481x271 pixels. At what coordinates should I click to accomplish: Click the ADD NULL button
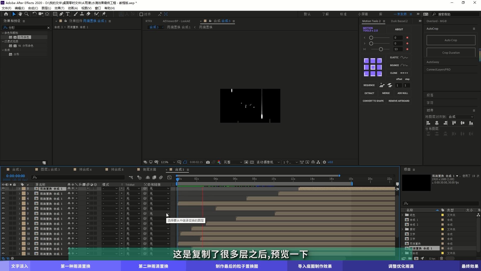403,93
